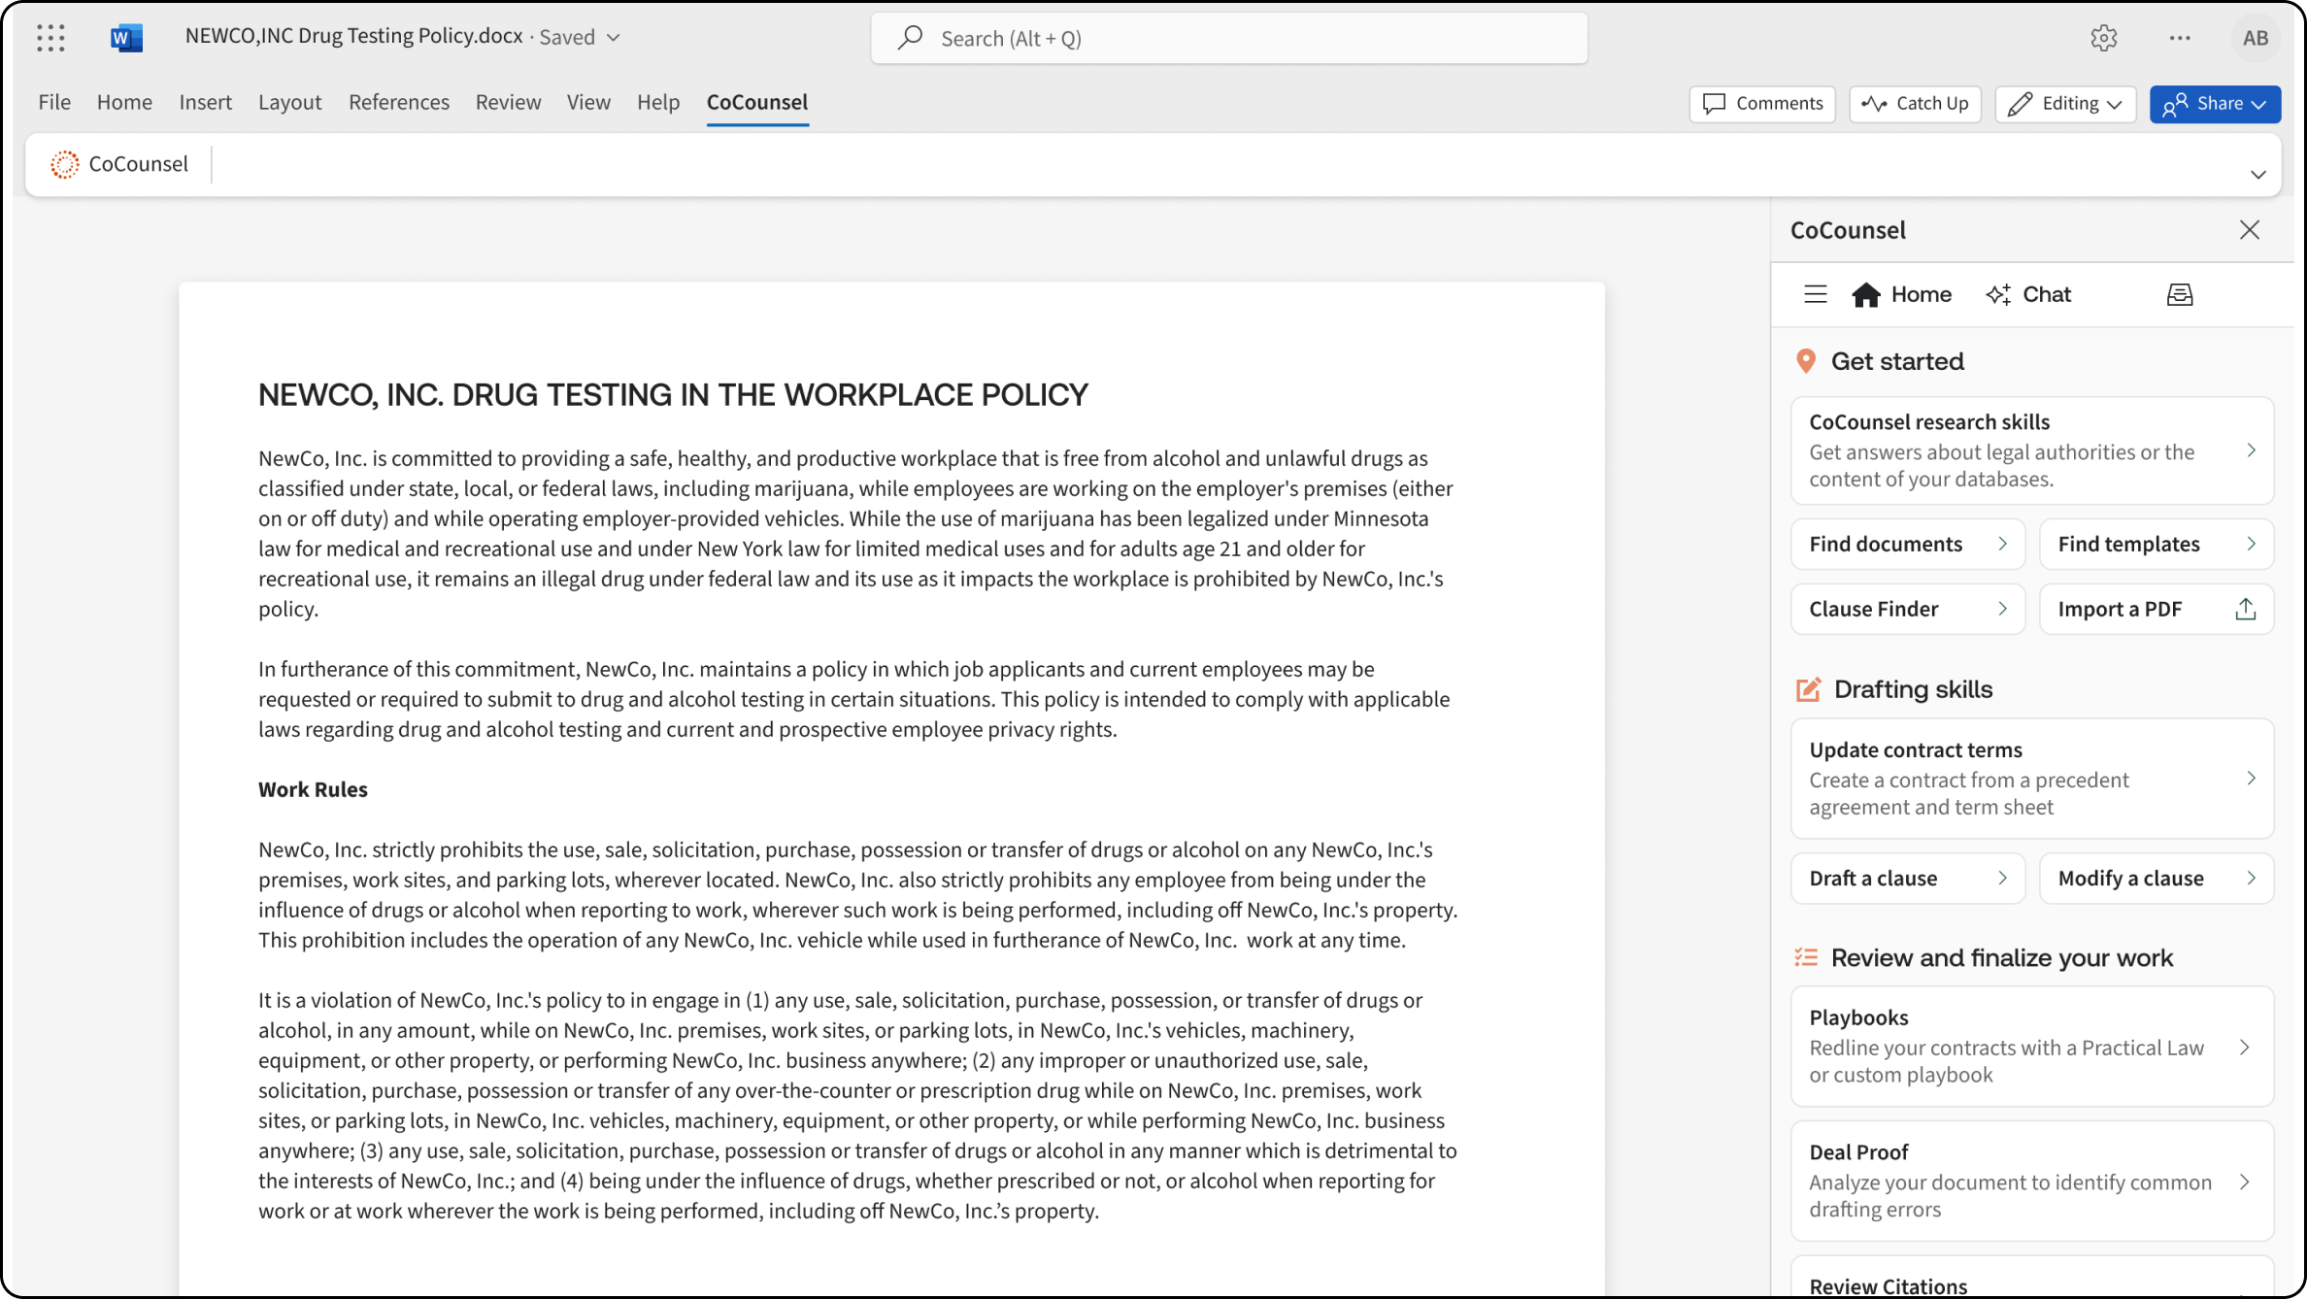Open the CoCounsel panel hamburger menu

(1815, 294)
